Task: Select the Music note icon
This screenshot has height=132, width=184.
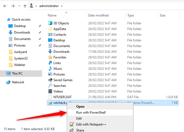Action: (50, 68)
